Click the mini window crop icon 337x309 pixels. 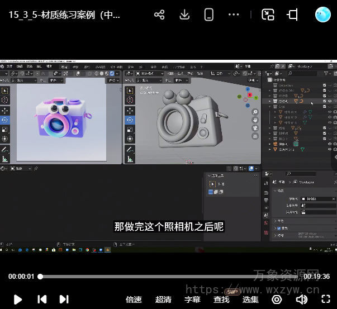click(293, 15)
